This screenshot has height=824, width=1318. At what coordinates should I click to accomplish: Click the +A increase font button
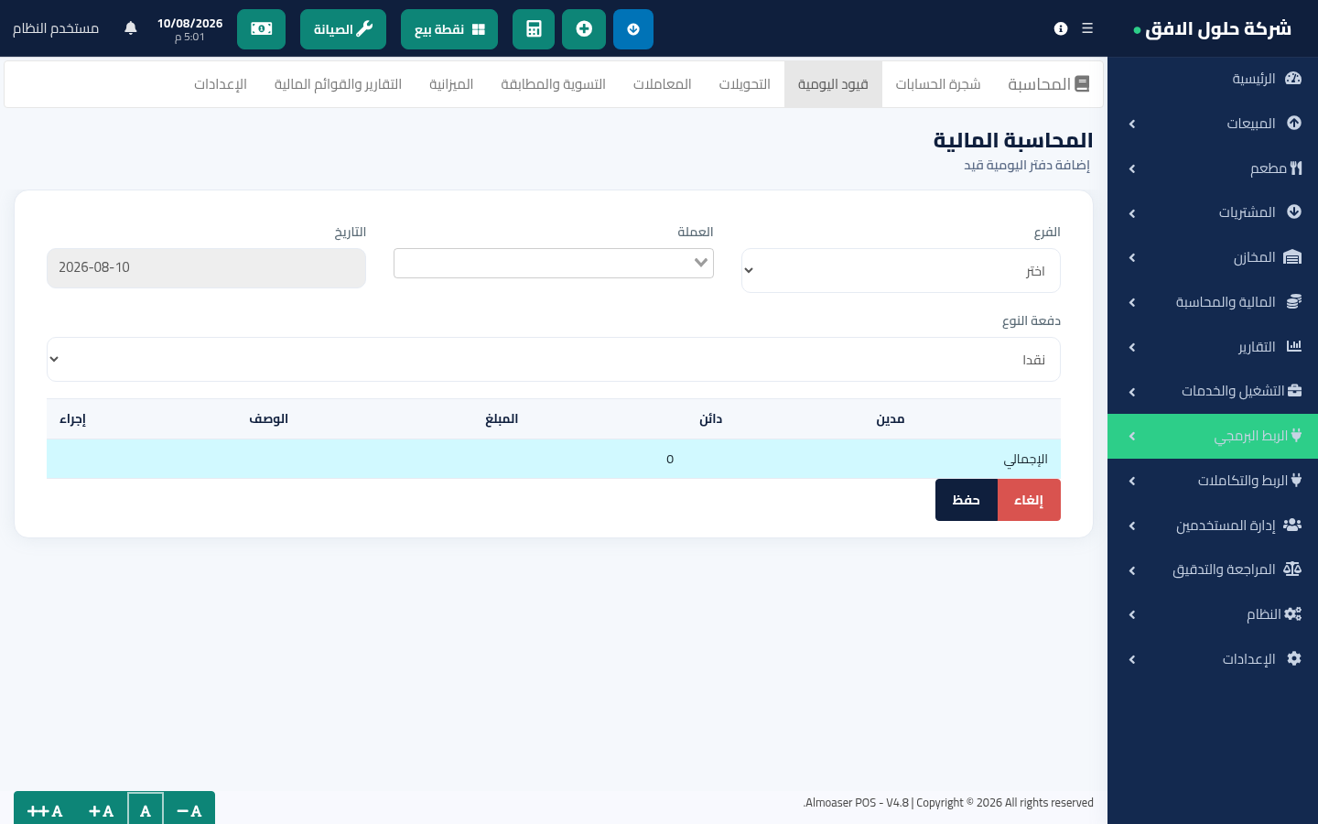[101, 811]
